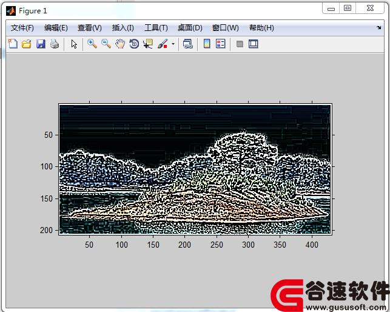Click the Link Plot icon
The width and height of the screenshot is (390, 312).
[x=188, y=44]
